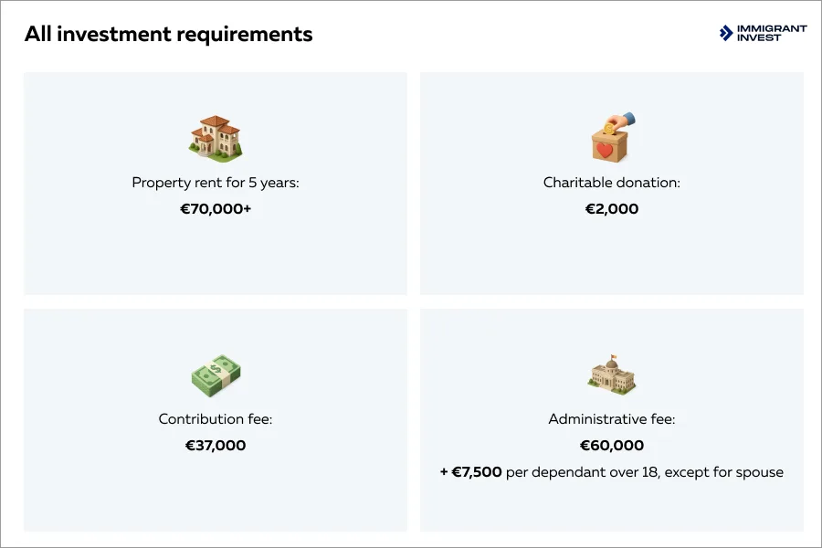Click the €60,000 administrative amount
The image size is (822, 548).
pyautogui.click(x=612, y=446)
